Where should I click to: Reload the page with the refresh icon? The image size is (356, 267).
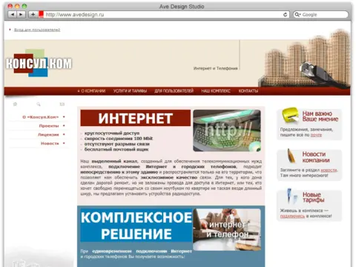click(x=285, y=15)
